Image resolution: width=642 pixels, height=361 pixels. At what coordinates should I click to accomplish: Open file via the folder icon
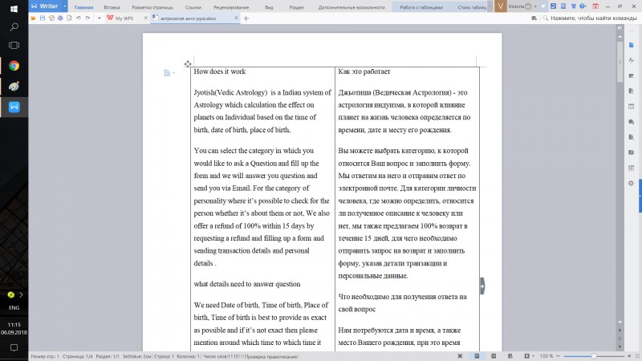pos(33,18)
